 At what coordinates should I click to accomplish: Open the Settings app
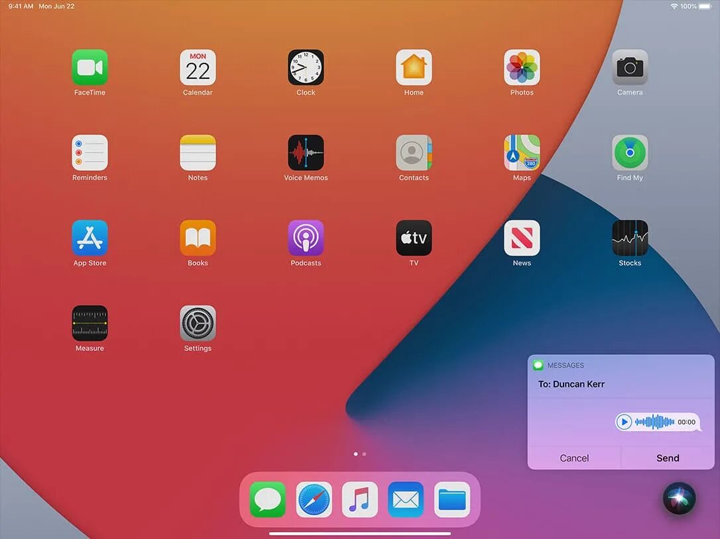pyautogui.click(x=198, y=323)
